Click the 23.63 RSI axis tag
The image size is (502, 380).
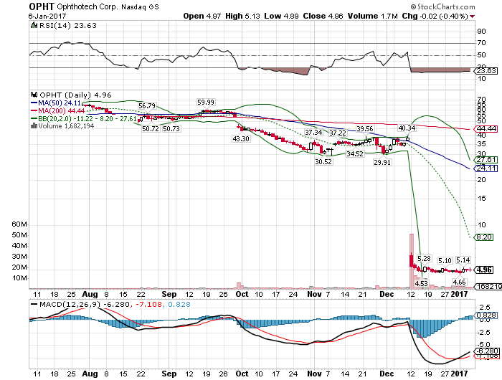486,71
